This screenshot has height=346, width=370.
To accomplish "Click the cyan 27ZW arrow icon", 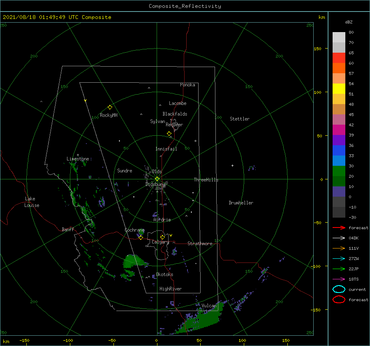I will [339, 259].
